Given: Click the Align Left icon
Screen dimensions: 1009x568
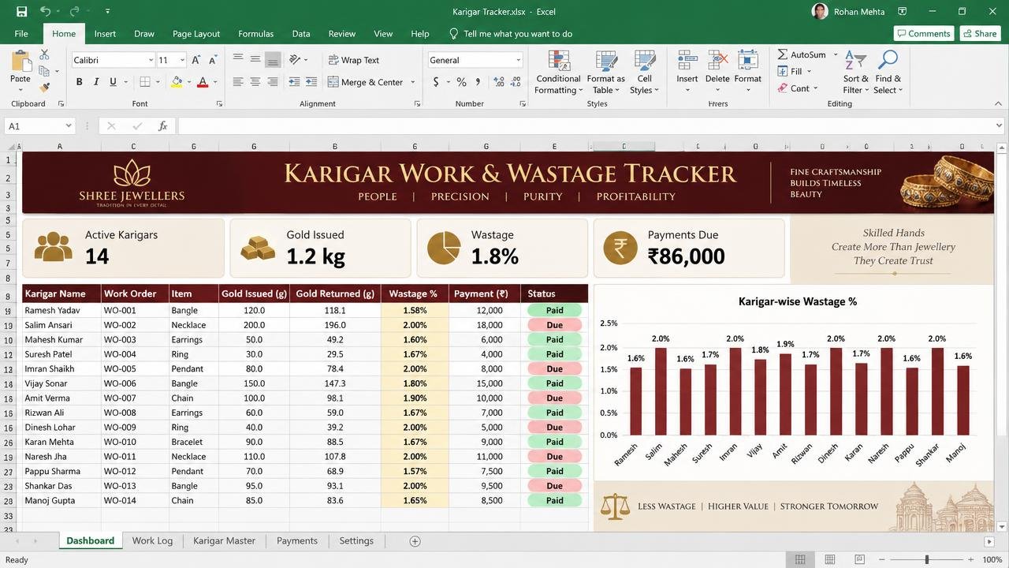Looking at the screenshot, I should (238, 82).
